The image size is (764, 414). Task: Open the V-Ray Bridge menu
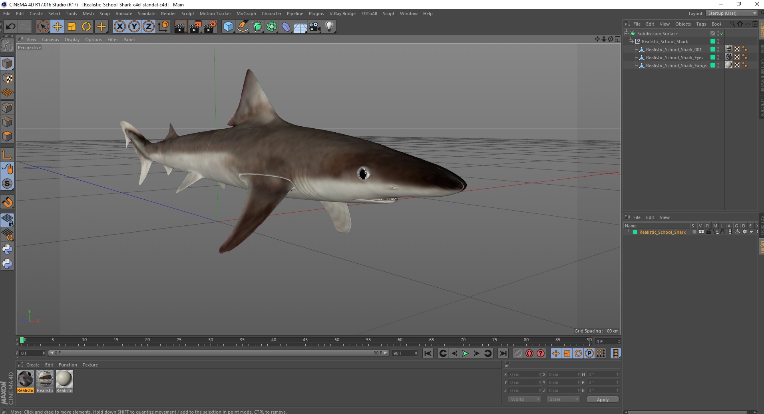click(x=342, y=14)
